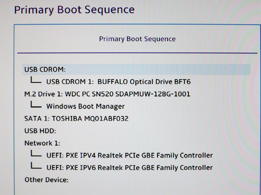Select the USB HDD boot category
This screenshot has width=261, height=195.
(40, 131)
